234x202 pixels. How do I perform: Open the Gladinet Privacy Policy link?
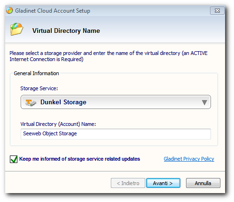[189, 159]
